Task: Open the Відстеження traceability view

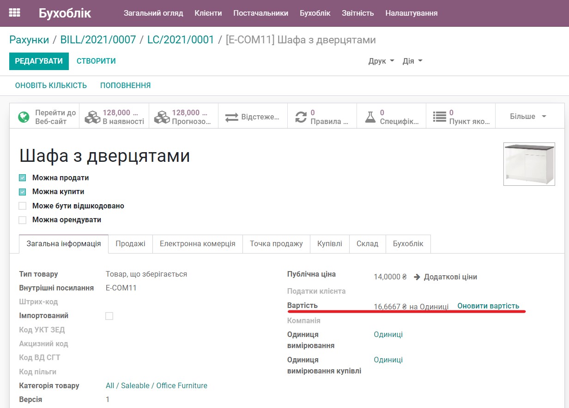Action: [x=253, y=116]
